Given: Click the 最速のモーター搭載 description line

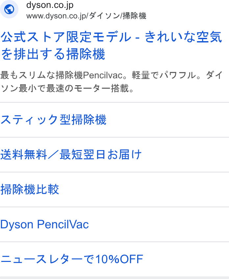Looking at the screenshot, I should [87, 89].
